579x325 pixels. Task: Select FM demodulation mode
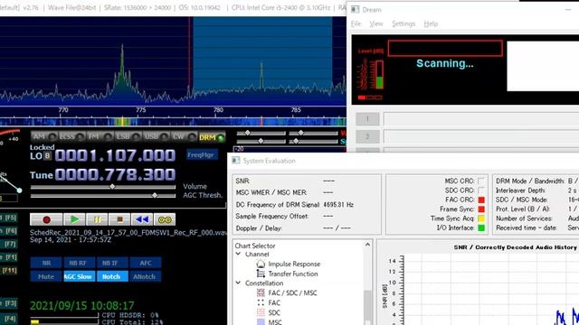100,136
